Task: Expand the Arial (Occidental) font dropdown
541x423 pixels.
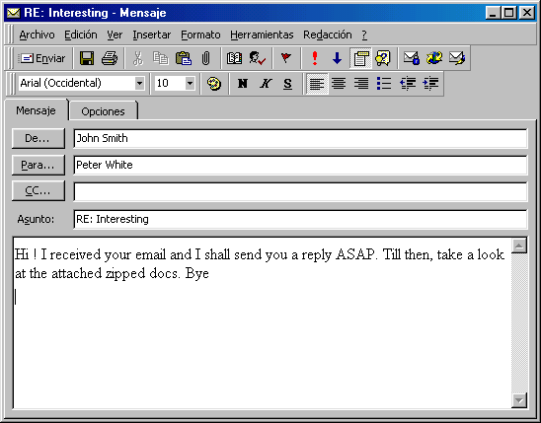Action: [x=139, y=83]
